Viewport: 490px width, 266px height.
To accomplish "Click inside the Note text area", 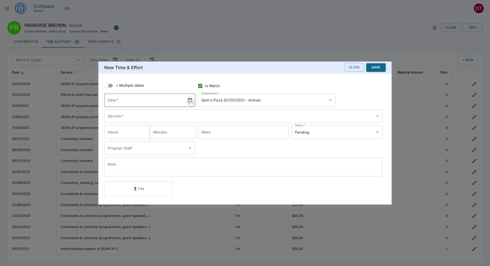I will [243, 167].
